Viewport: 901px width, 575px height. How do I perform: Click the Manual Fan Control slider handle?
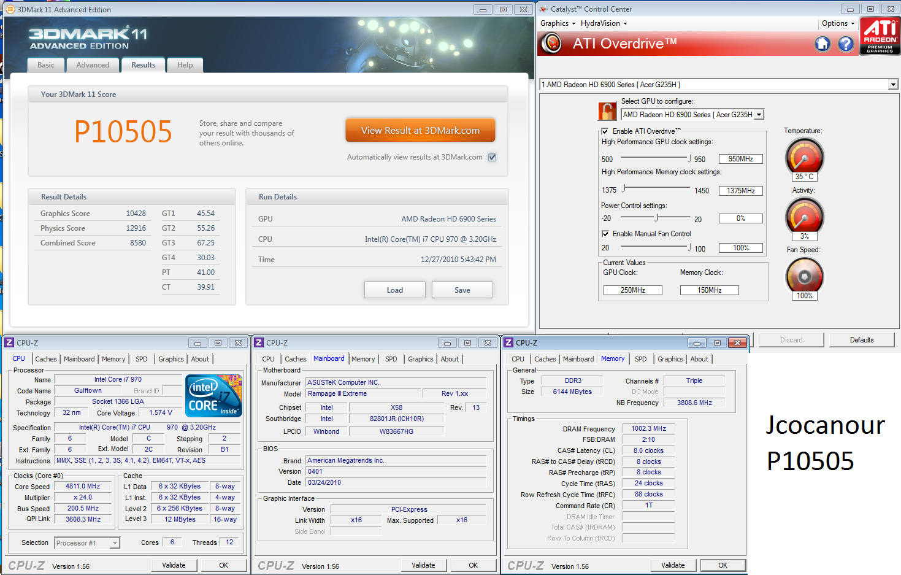(690, 247)
